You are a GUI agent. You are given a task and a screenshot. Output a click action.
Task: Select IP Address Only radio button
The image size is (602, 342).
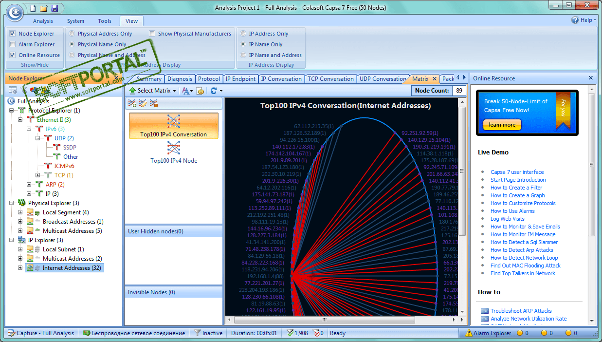pyautogui.click(x=243, y=34)
